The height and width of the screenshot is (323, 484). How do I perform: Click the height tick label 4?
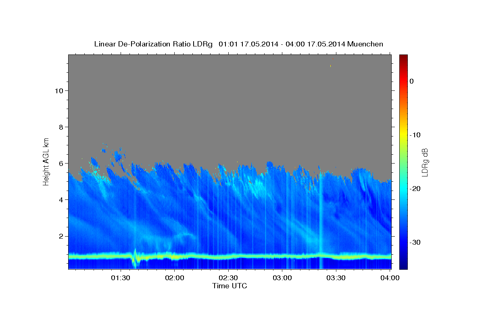tap(60, 199)
